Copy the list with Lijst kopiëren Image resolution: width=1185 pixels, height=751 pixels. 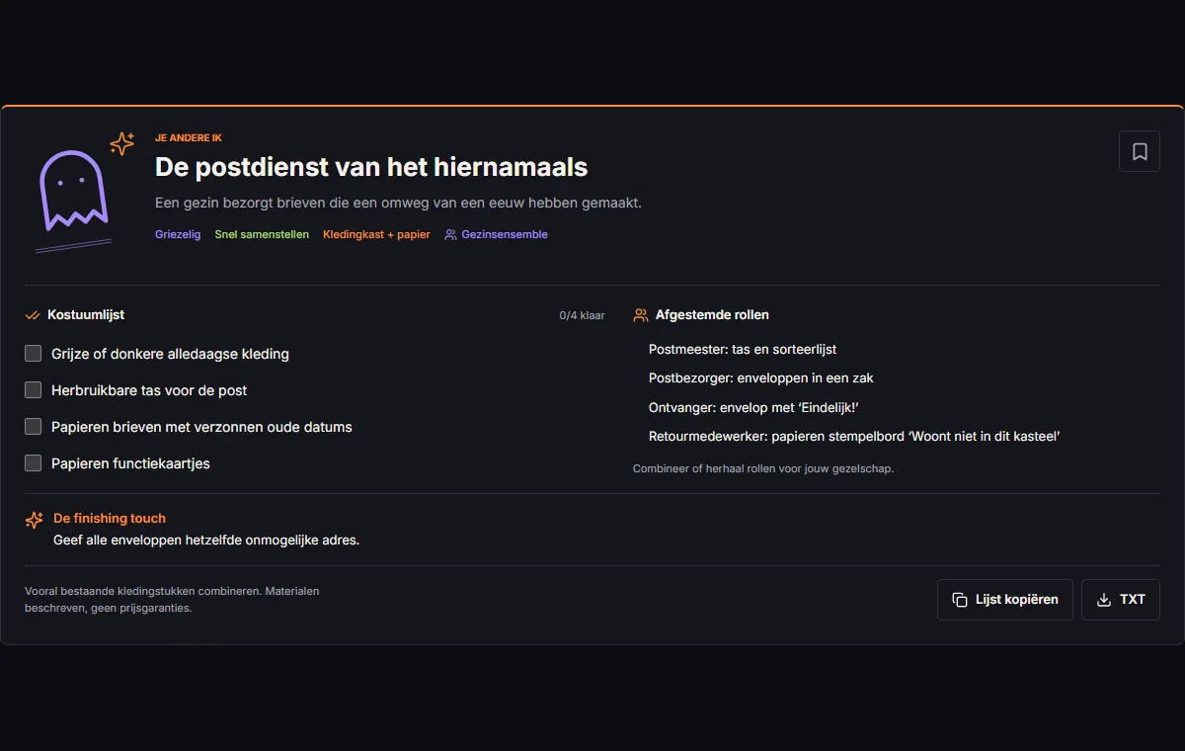click(x=1005, y=600)
